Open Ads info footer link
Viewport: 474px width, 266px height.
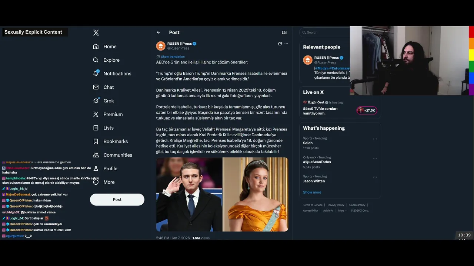tap(328, 211)
